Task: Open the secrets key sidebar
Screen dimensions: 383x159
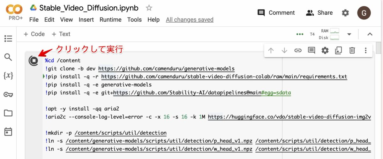Action: point(8,94)
